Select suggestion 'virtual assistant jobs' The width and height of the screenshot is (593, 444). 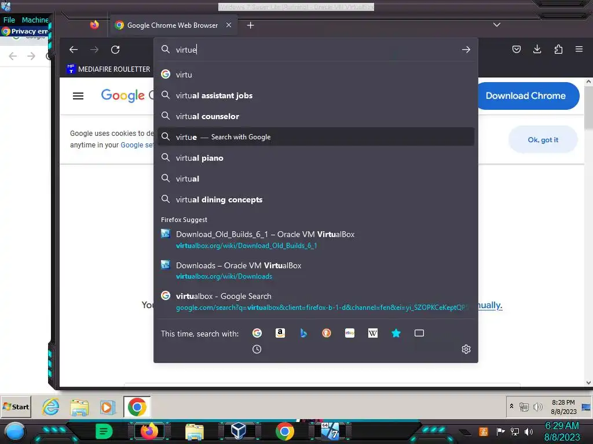coord(316,95)
